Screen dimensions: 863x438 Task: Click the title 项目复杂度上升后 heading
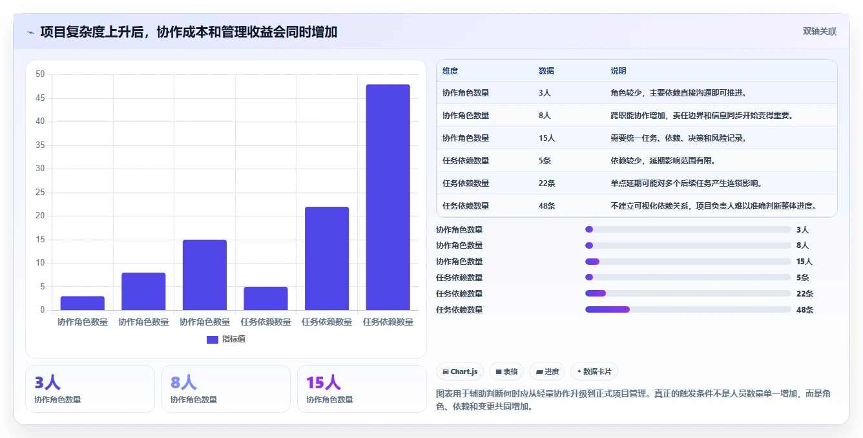click(189, 32)
